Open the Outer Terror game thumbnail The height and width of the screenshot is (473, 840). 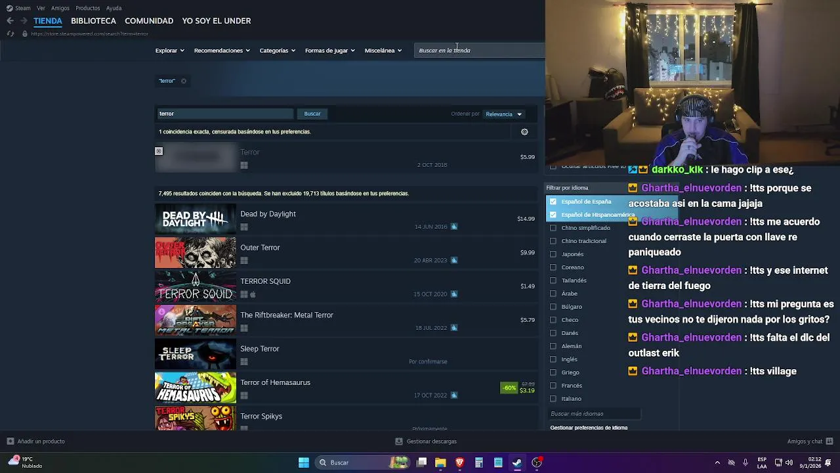pyautogui.click(x=196, y=253)
